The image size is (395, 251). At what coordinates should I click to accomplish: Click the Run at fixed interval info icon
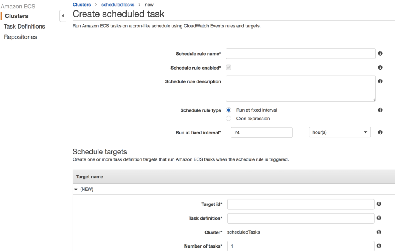click(x=380, y=132)
